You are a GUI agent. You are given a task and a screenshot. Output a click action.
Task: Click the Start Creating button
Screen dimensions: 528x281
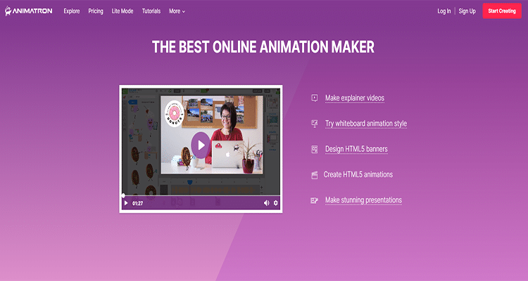(502, 11)
